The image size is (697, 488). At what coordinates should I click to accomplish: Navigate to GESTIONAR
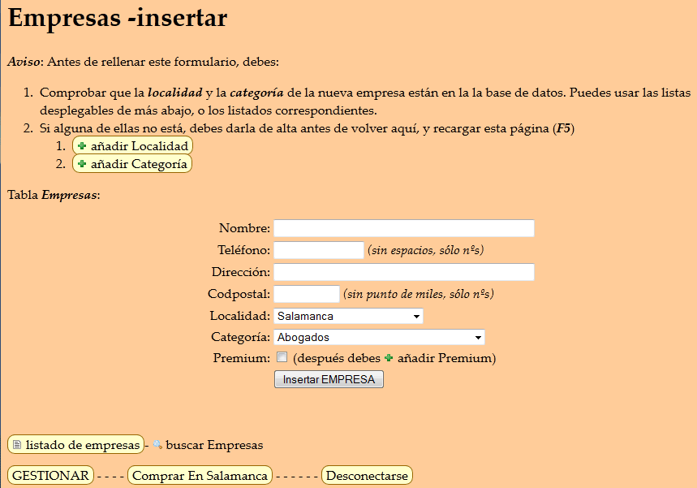tap(50, 476)
